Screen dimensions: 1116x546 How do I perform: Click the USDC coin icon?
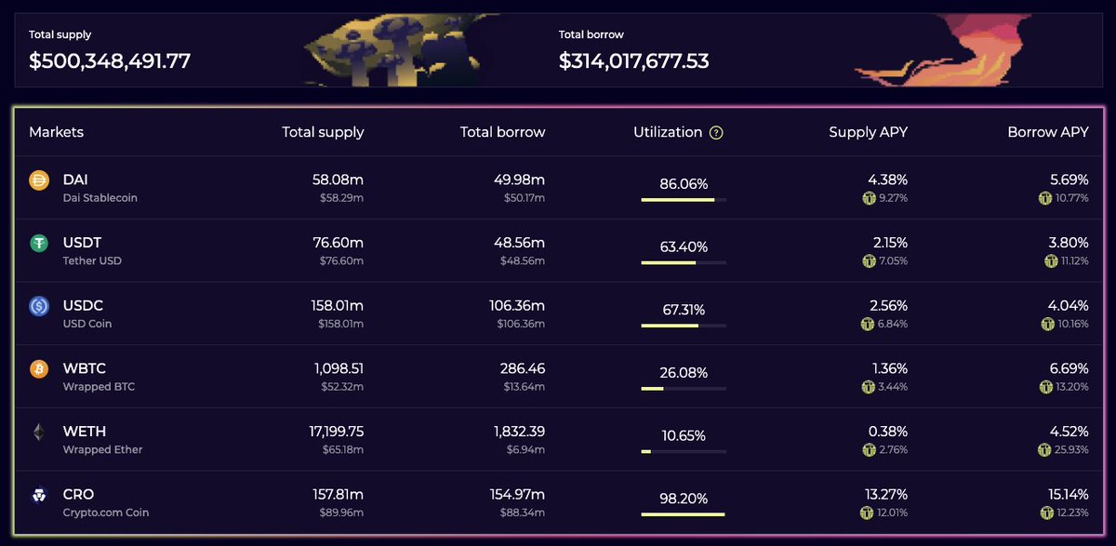(x=39, y=306)
